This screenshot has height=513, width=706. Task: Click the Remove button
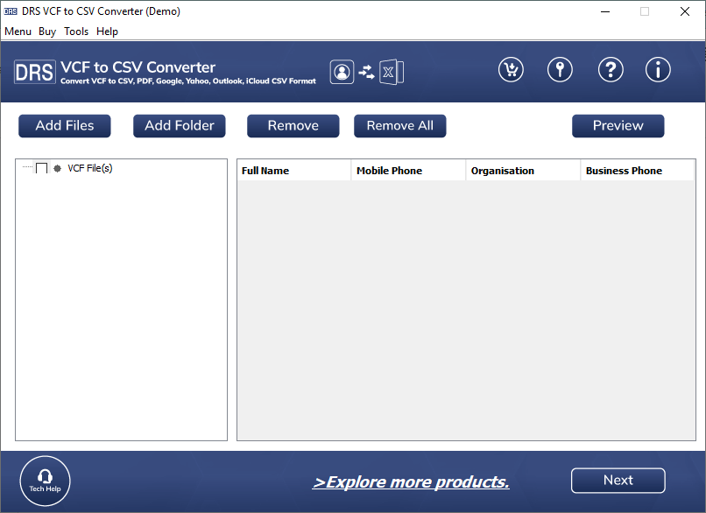(x=293, y=125)
